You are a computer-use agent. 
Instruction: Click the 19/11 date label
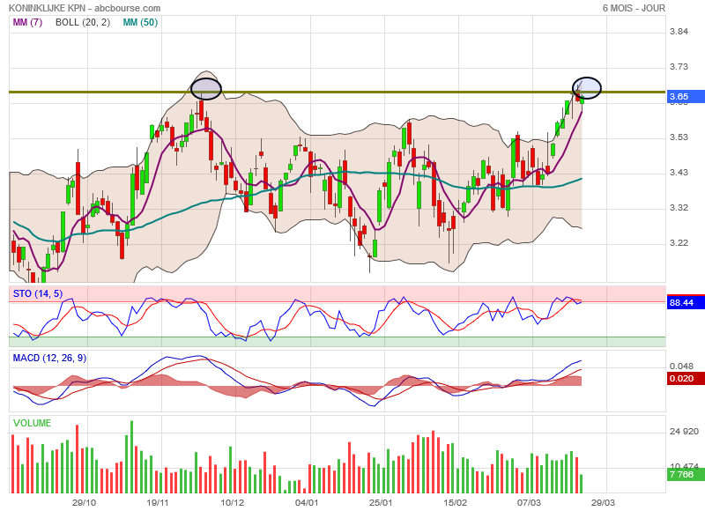(158, 502)
